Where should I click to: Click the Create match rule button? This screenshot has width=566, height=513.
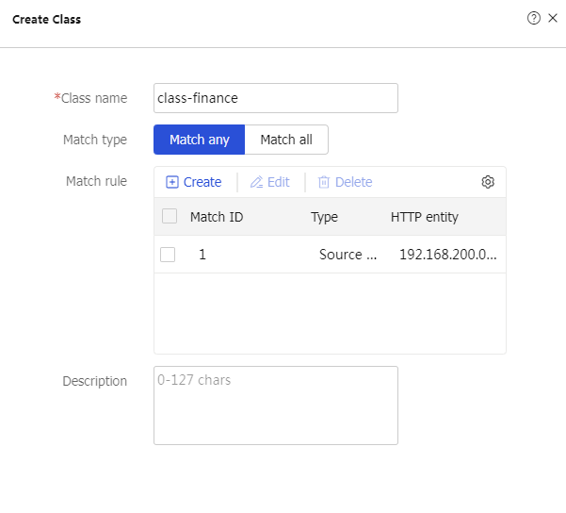[193, 182]
